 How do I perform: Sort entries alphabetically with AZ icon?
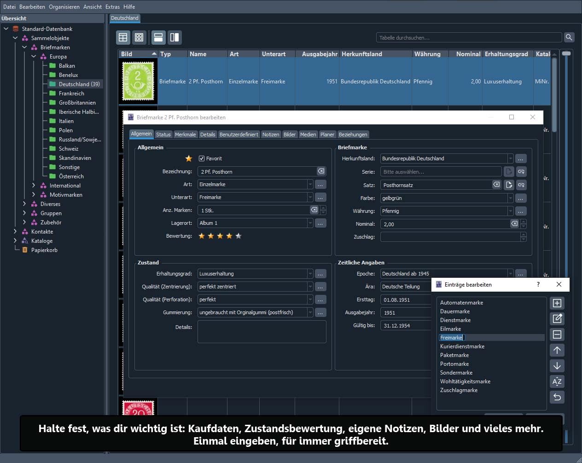(x=557, y=381)
